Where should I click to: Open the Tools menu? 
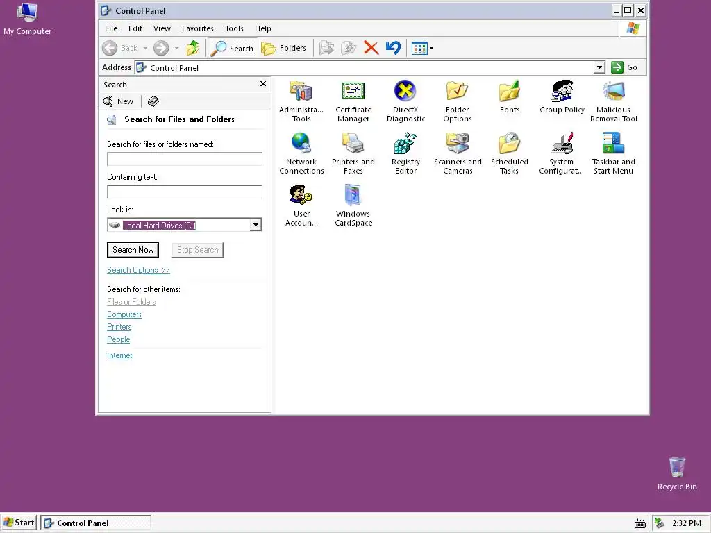(x=234, y=28)
